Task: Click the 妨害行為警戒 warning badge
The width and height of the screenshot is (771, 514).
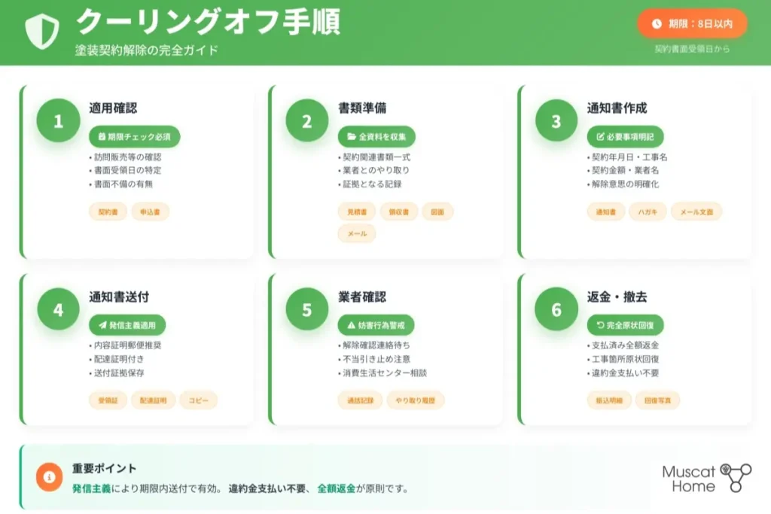Action: 376,325
